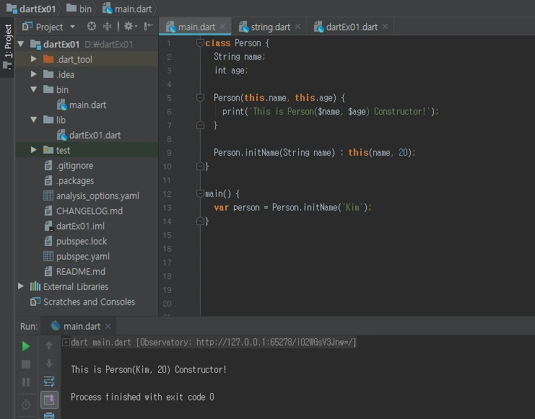Close the main.dart editor tab
The image size is (535, 419).
click(x=223, y=26)
